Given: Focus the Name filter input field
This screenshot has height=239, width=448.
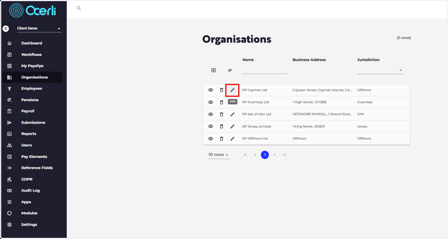Looking at the screenshot, I should (x=265, y=70).
